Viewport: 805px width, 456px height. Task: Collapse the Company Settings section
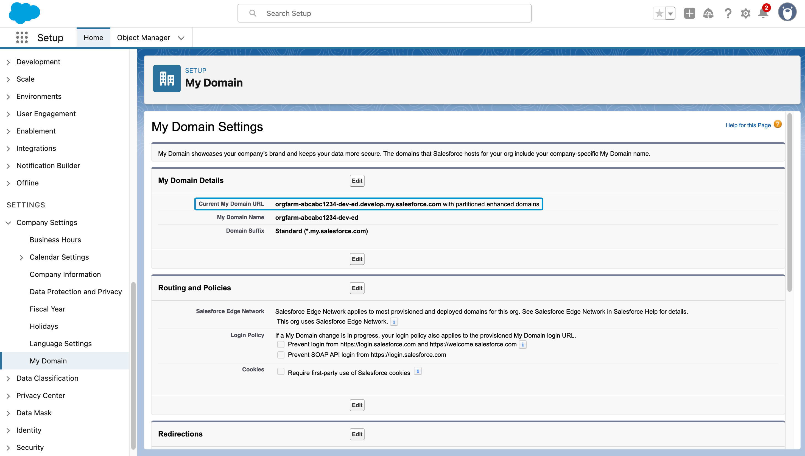pyautogui.click(x=8, y=223)
